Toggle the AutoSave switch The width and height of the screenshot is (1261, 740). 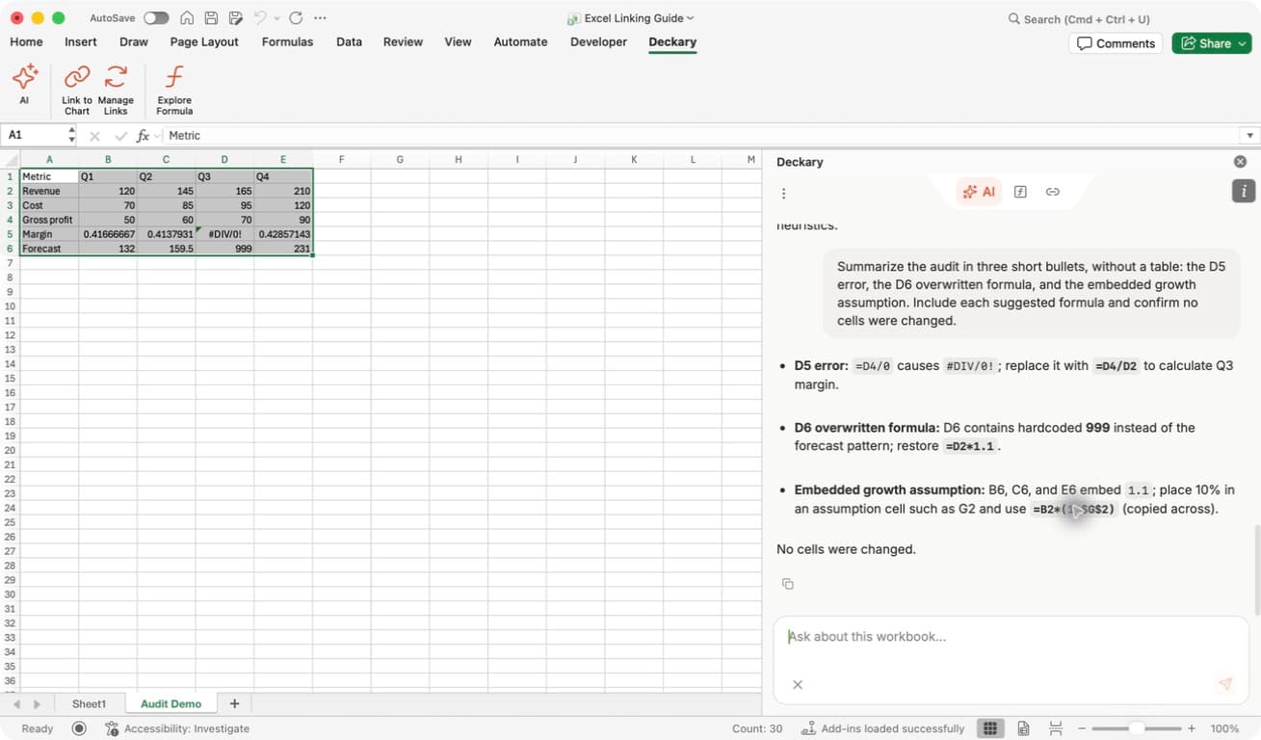(x=156, y=18)
